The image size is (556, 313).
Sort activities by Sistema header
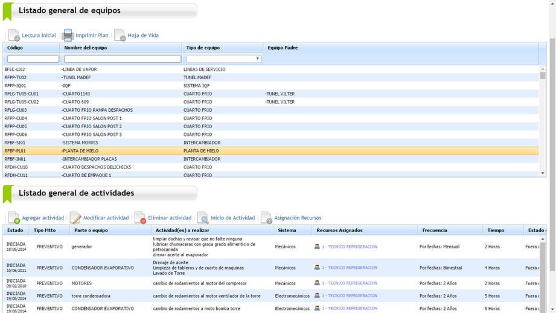coord(287,230)
